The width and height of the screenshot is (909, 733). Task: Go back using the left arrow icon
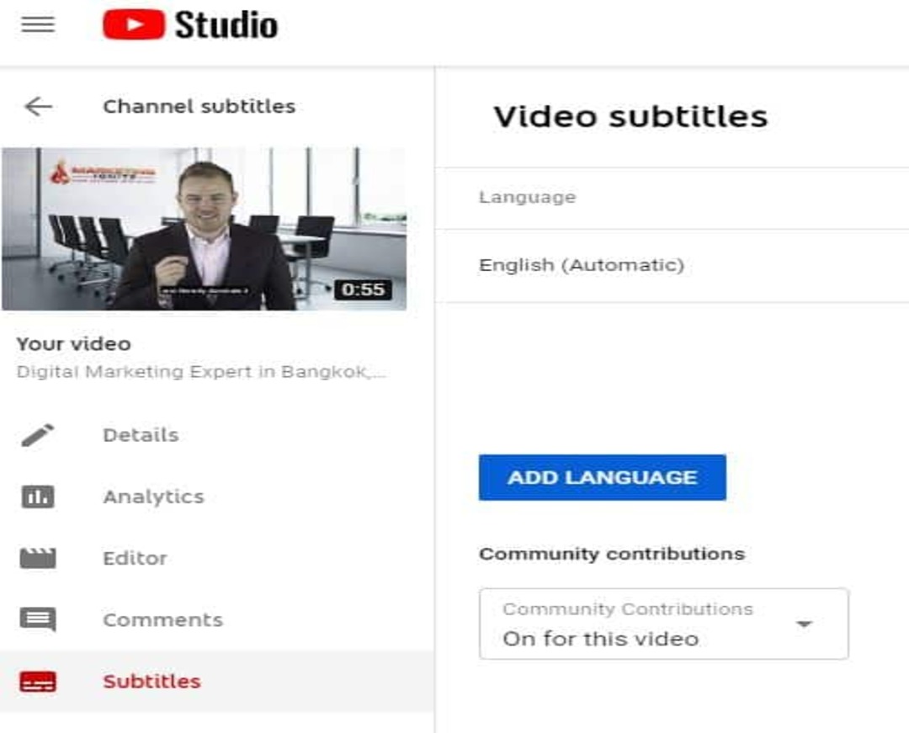coord(38,106)
